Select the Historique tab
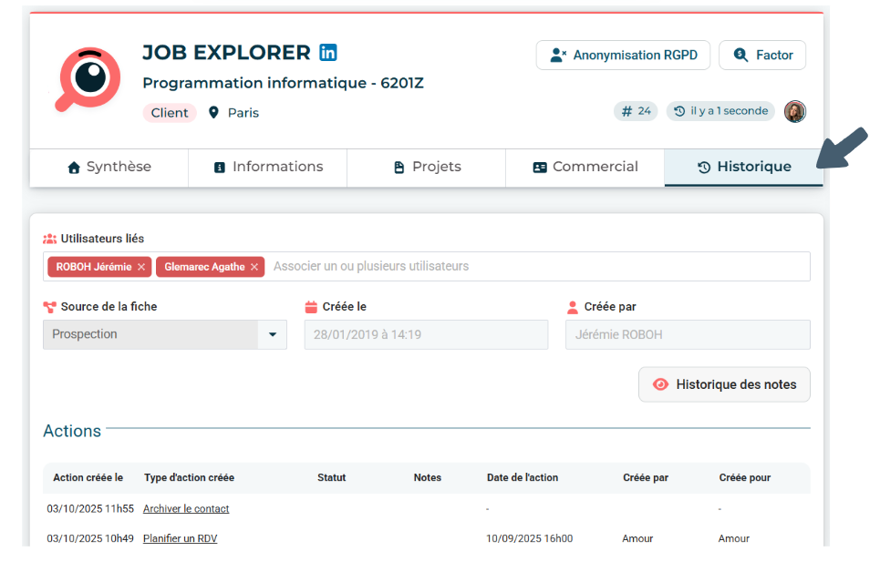Viewport: 880px width, 572px height. (743, 167)
